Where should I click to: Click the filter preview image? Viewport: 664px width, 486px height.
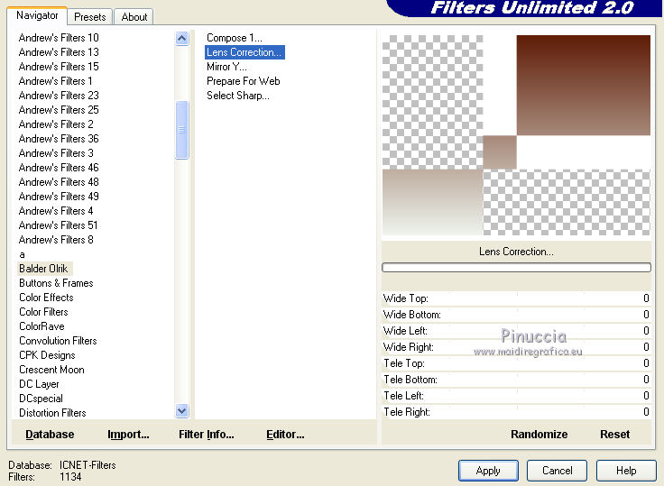pyautogui.click(x=516, y=135)
